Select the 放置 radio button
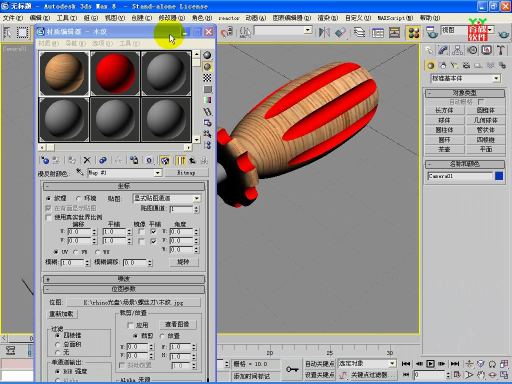This screenshot has height=384, width=512. pos(162,335)
